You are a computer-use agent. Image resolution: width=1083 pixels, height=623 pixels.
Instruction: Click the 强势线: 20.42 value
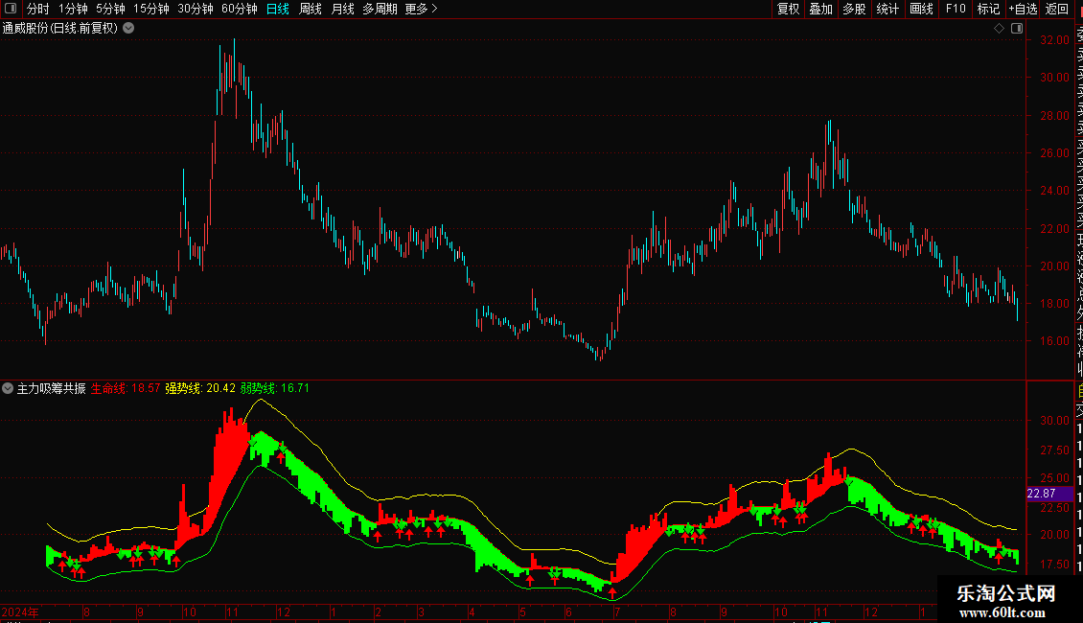(x=200, y=388)
